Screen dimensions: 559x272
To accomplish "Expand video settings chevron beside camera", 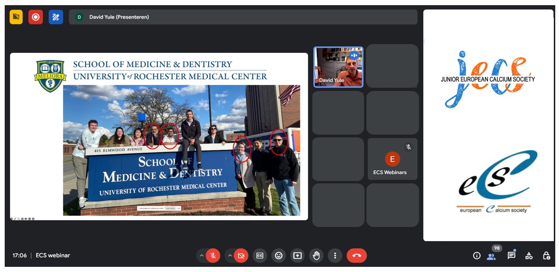I will pos(230,256).
